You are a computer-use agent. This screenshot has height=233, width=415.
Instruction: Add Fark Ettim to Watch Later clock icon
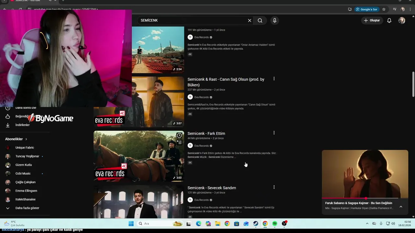pyautogui.click(x=179, y=135)
